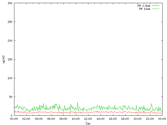Click the 08:00 time label
The height and width of the screenshot is (125, 167).
(63, 119)
